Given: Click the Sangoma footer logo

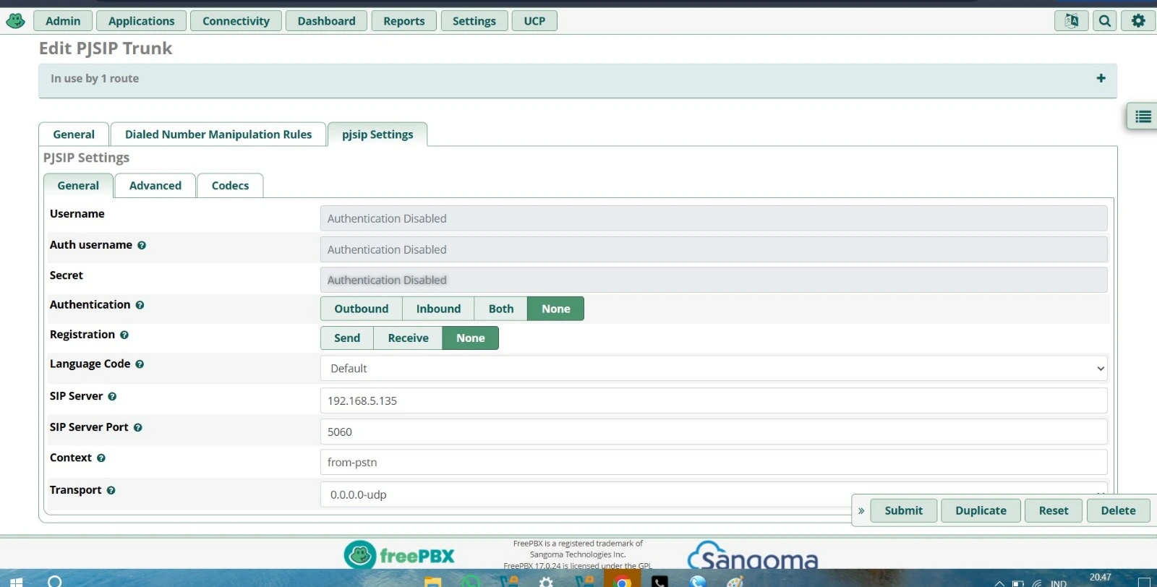Looking at the screenshot, I should 752,555.
